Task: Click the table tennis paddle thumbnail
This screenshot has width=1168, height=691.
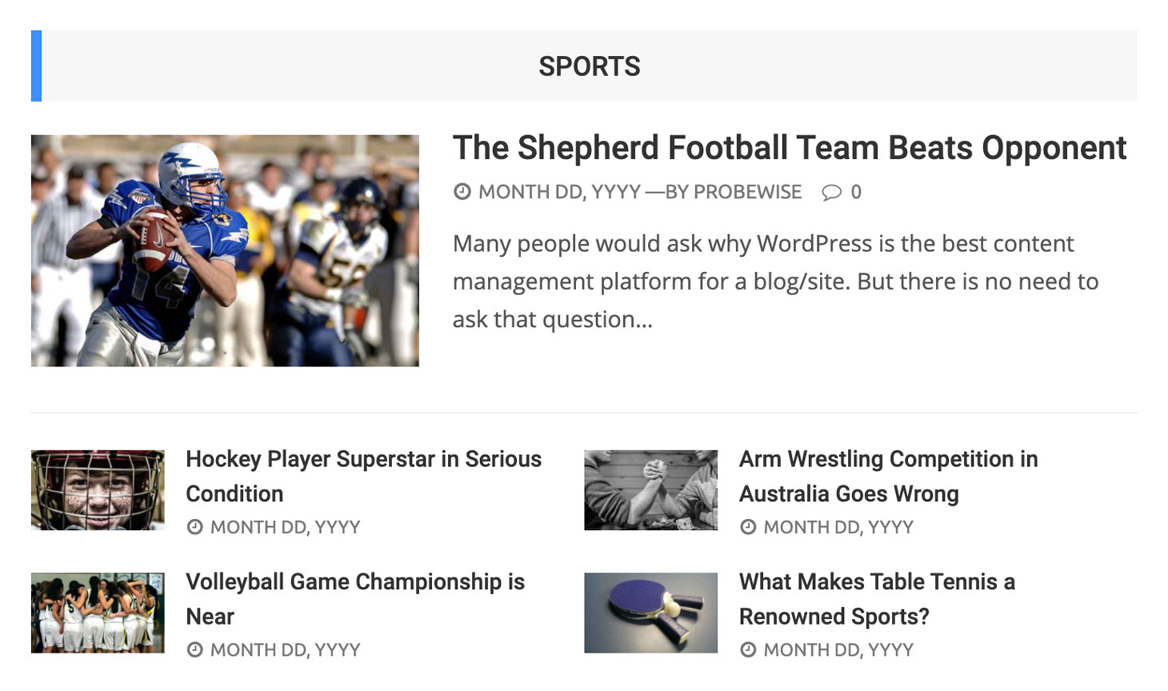Action: 650,613
